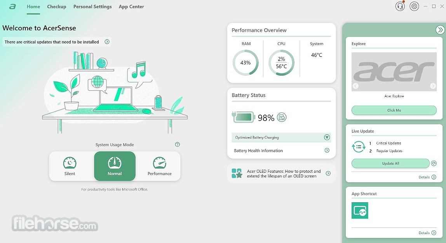Click the Performance Overview heading

click(x=259, y=30)
